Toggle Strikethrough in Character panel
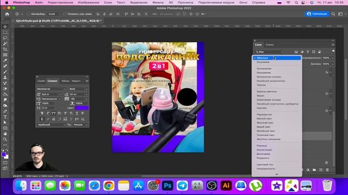The image size is (348, 195). click(83, 113)
